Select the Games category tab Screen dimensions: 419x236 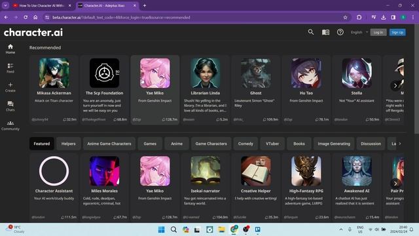tap(150, 144)
